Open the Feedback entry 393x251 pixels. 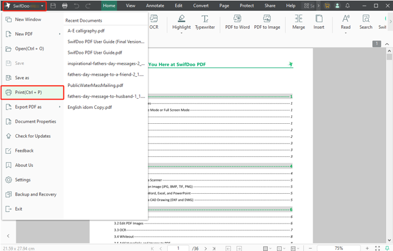pyautogui.click(x=33, y=151)
